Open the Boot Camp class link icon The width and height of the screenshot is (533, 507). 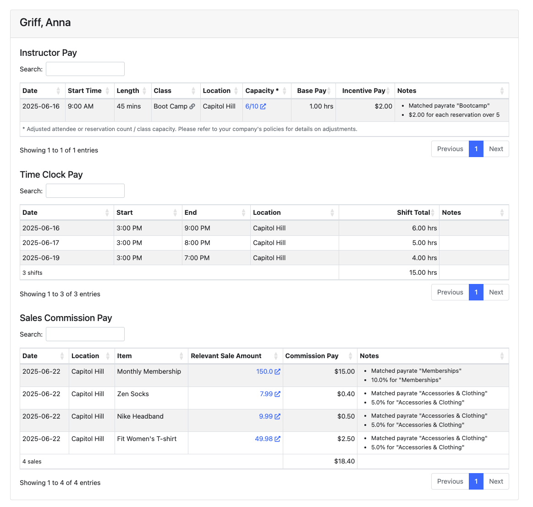(192, 106)
